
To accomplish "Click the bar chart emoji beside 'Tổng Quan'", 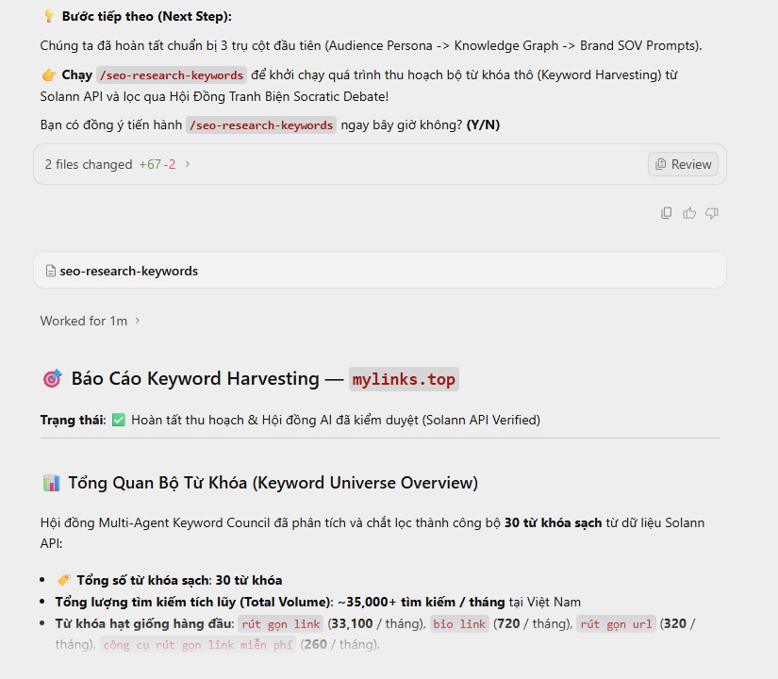I will (x=51, y=483).
